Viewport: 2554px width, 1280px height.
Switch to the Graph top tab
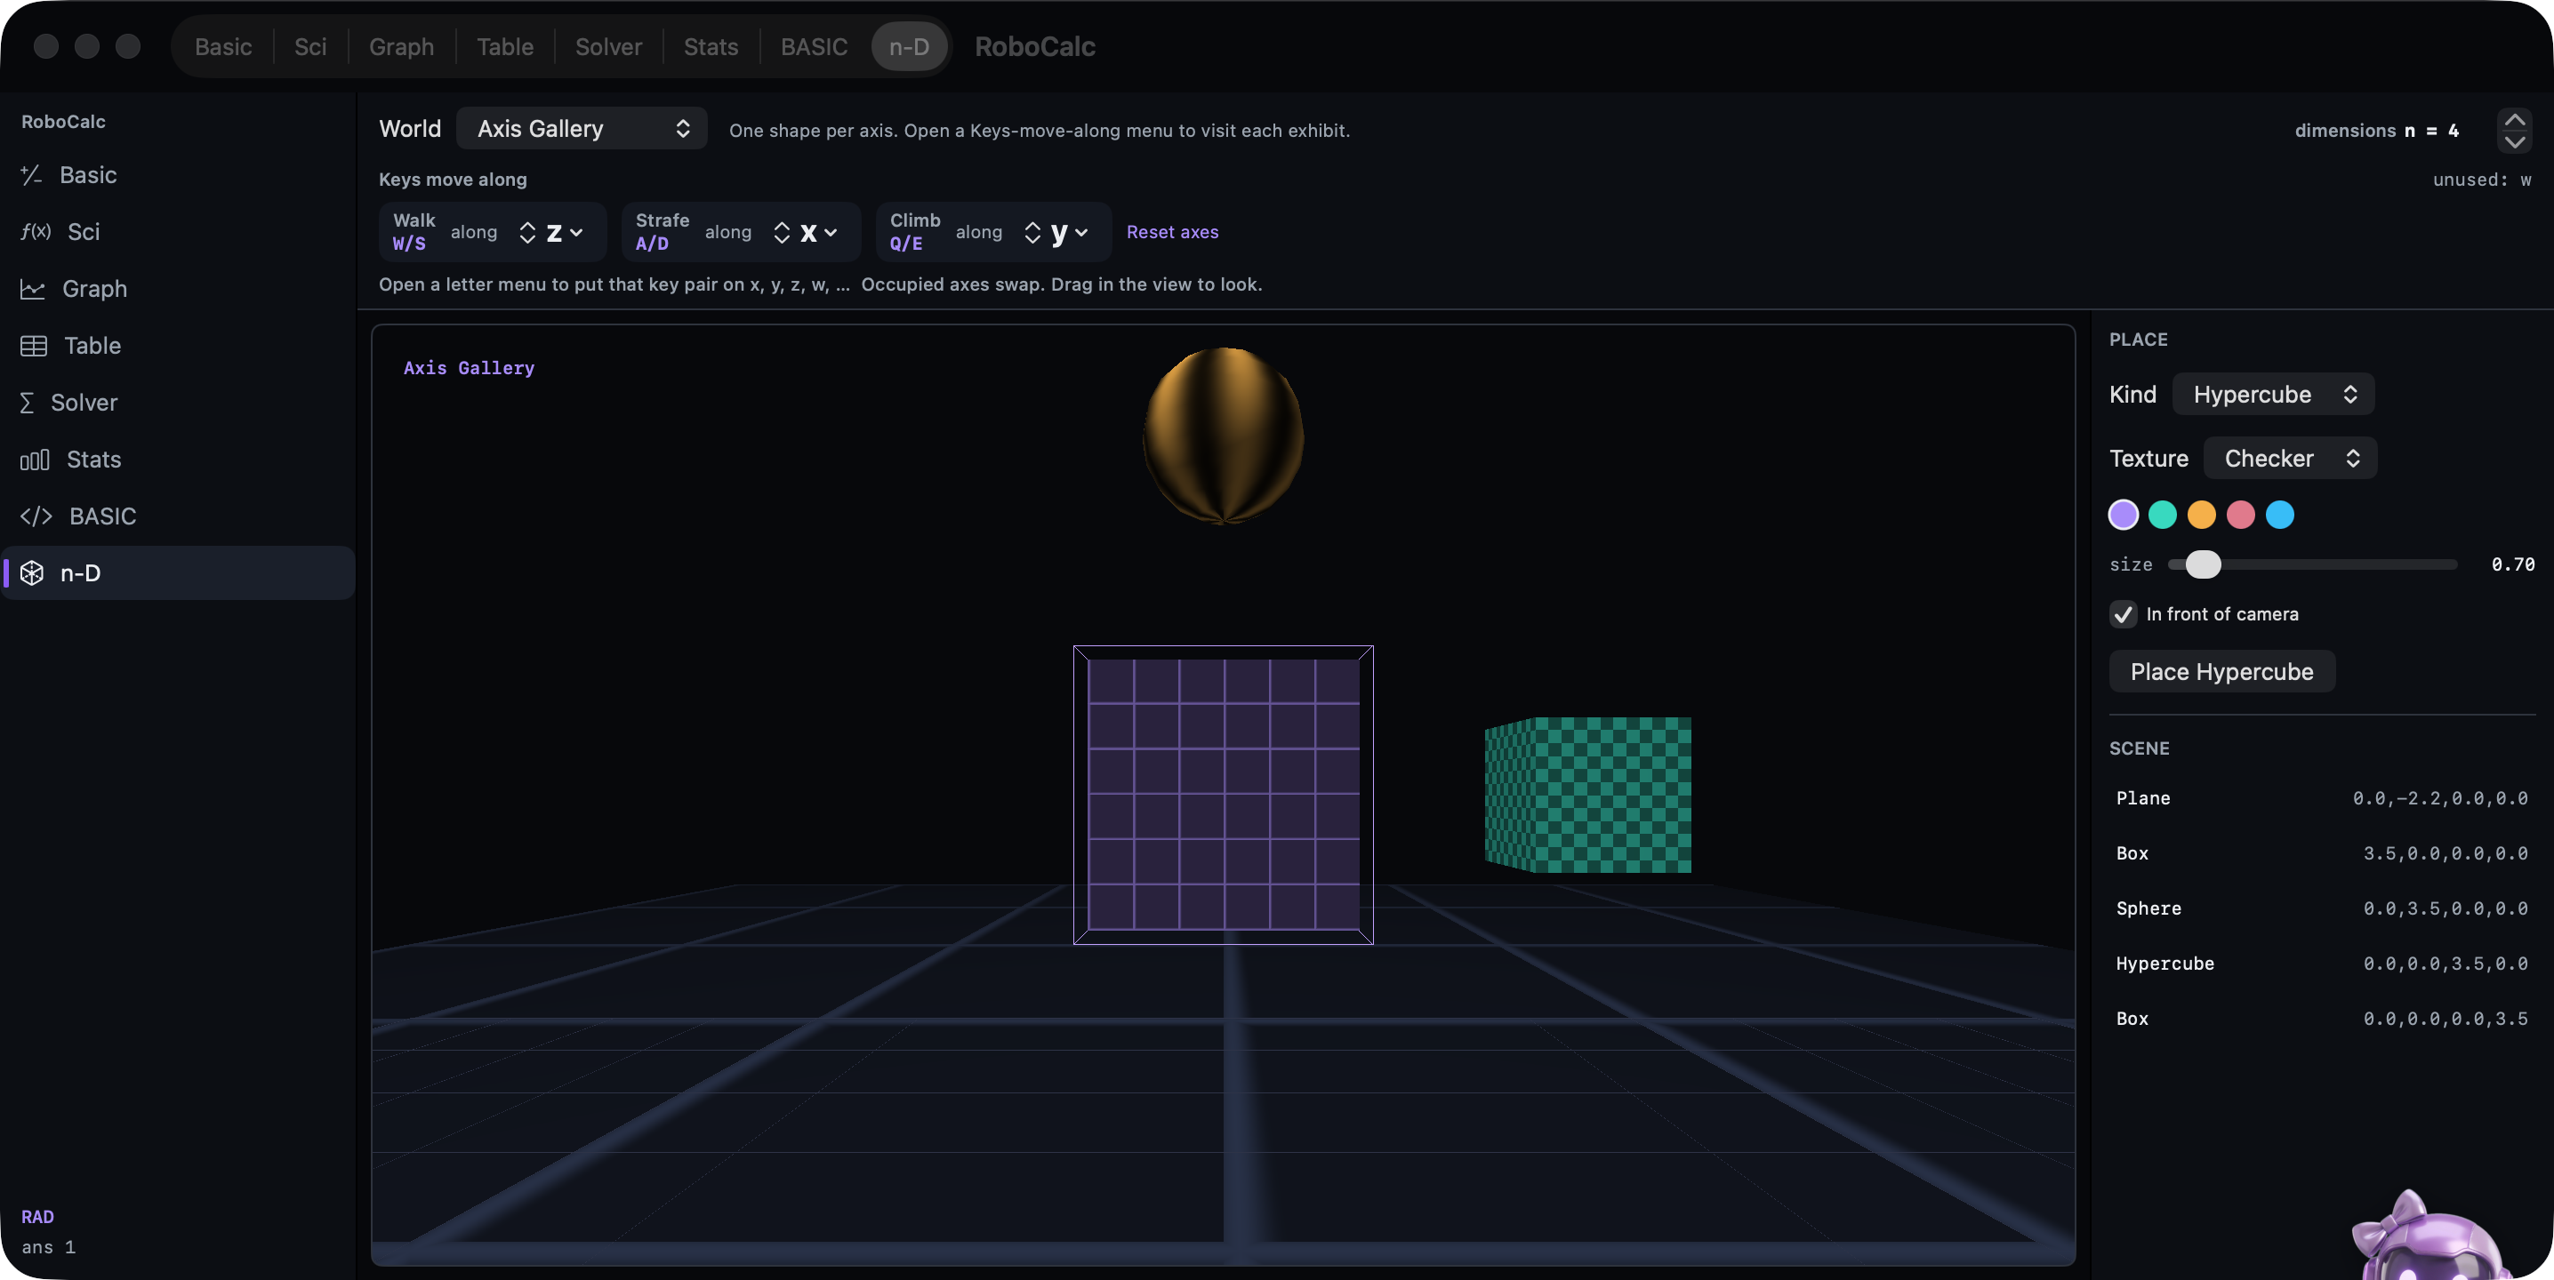402,46
